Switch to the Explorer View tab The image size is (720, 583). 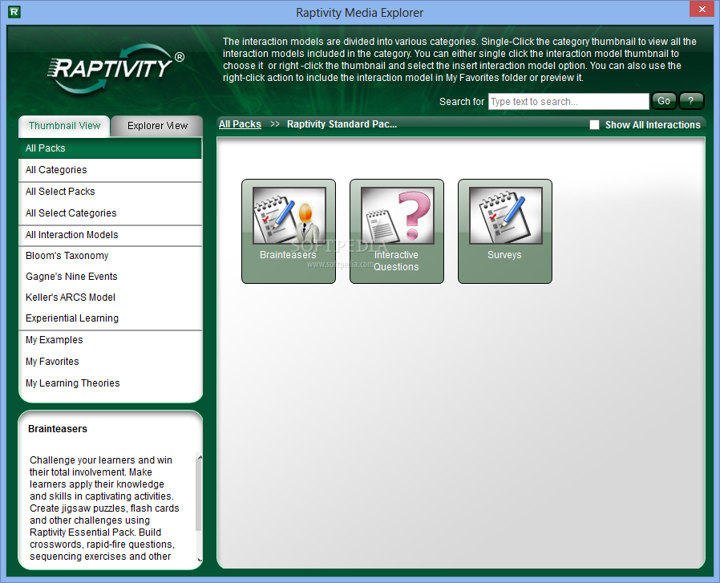point(157,126)
